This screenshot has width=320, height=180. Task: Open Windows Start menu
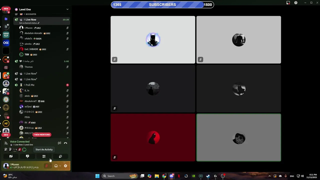point(97,176)
